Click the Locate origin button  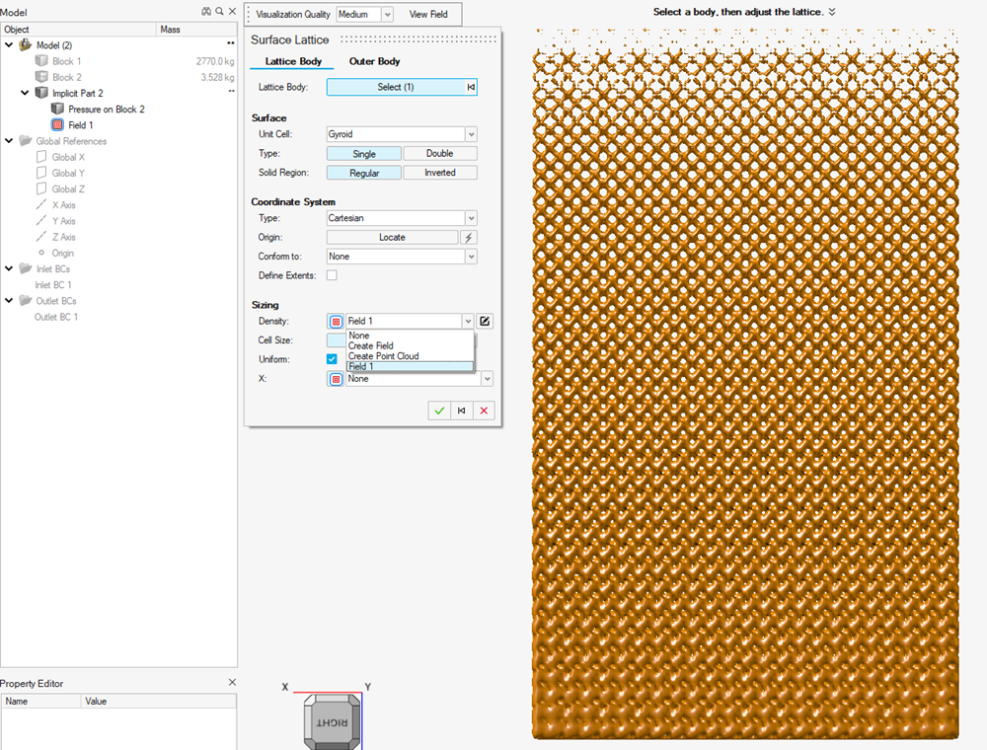point(392,238)
